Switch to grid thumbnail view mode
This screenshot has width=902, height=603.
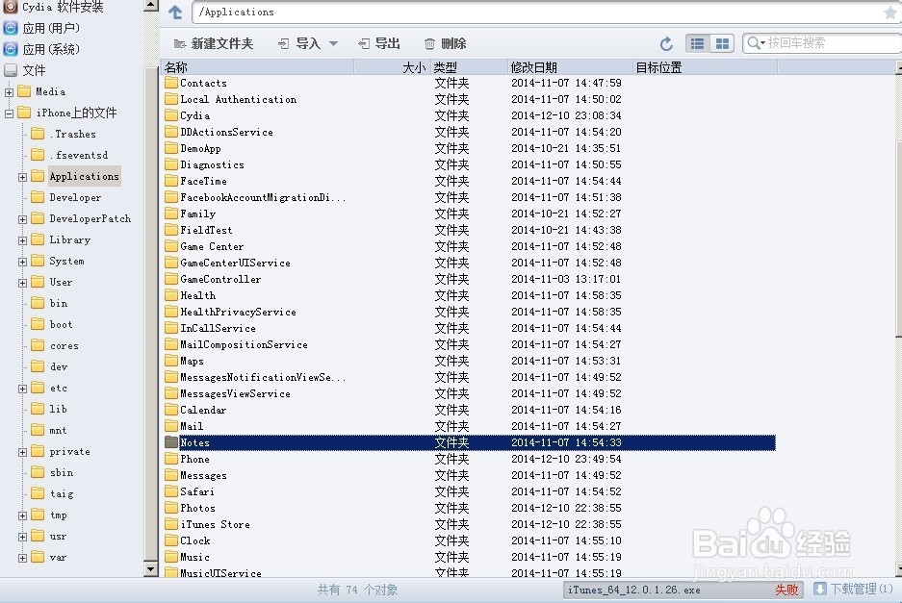click(x=722, y=43)
